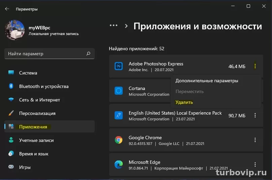Viewport: 272px width, 180px height.
Task: Click the Adobe Photoshop Express icon
Action: click(x=119, y=66)
